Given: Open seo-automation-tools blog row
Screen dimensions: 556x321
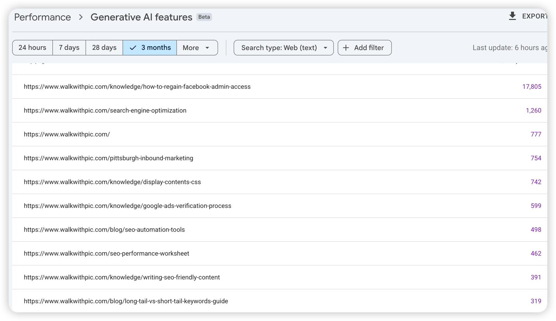Looking at the screenshot, I should (280, 230).
